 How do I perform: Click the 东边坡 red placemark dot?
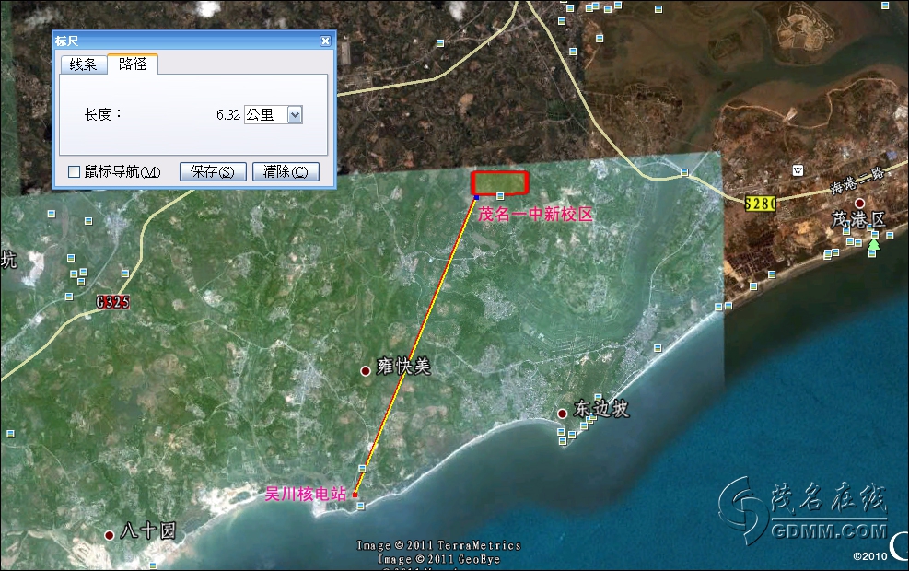562,414
